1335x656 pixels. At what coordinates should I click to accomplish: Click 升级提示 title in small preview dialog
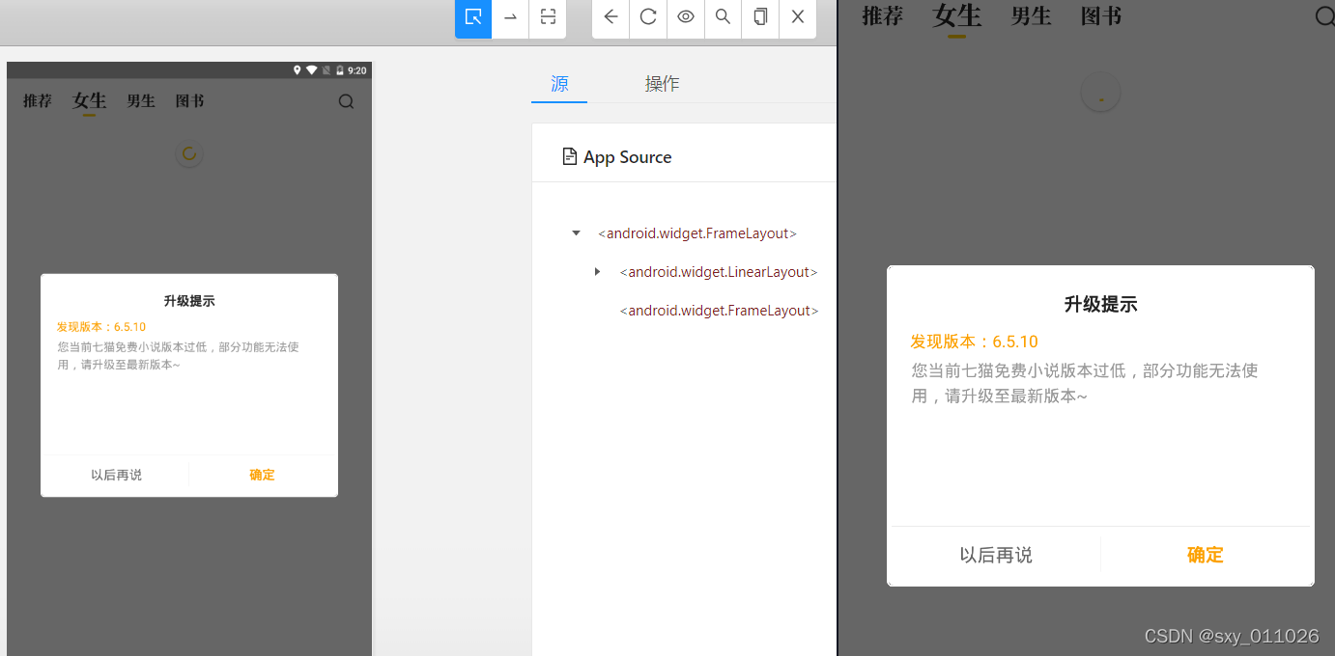[x=189, y=301]
